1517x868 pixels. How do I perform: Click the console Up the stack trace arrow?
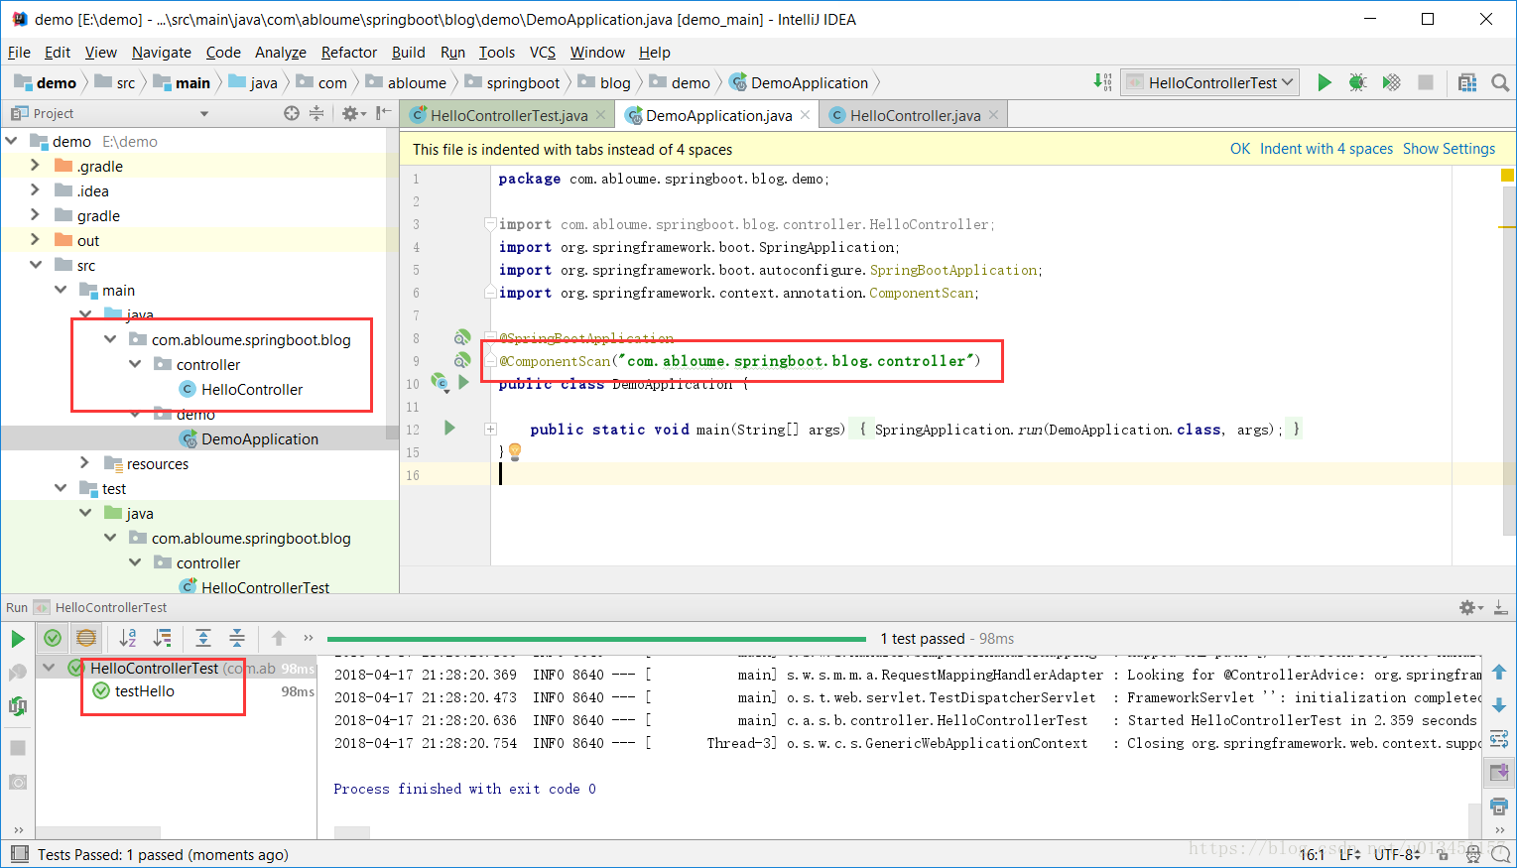(1499, 672)
